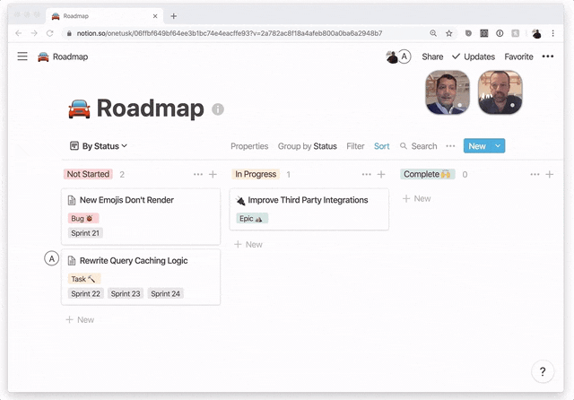The height and width of the screenshot is (400, 574).
Task: Open the By Status view dropdown
Action: 99,146
